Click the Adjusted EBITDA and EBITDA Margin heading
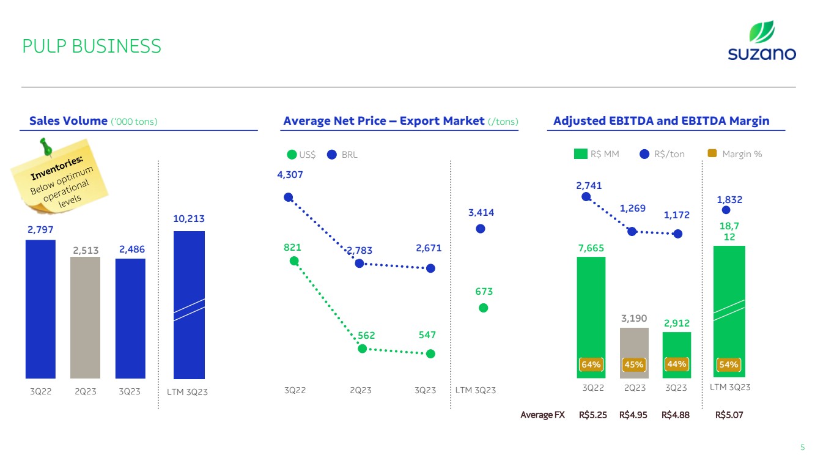Image resolution: width=815 pixels, height=458 pixels. point(661,120)
